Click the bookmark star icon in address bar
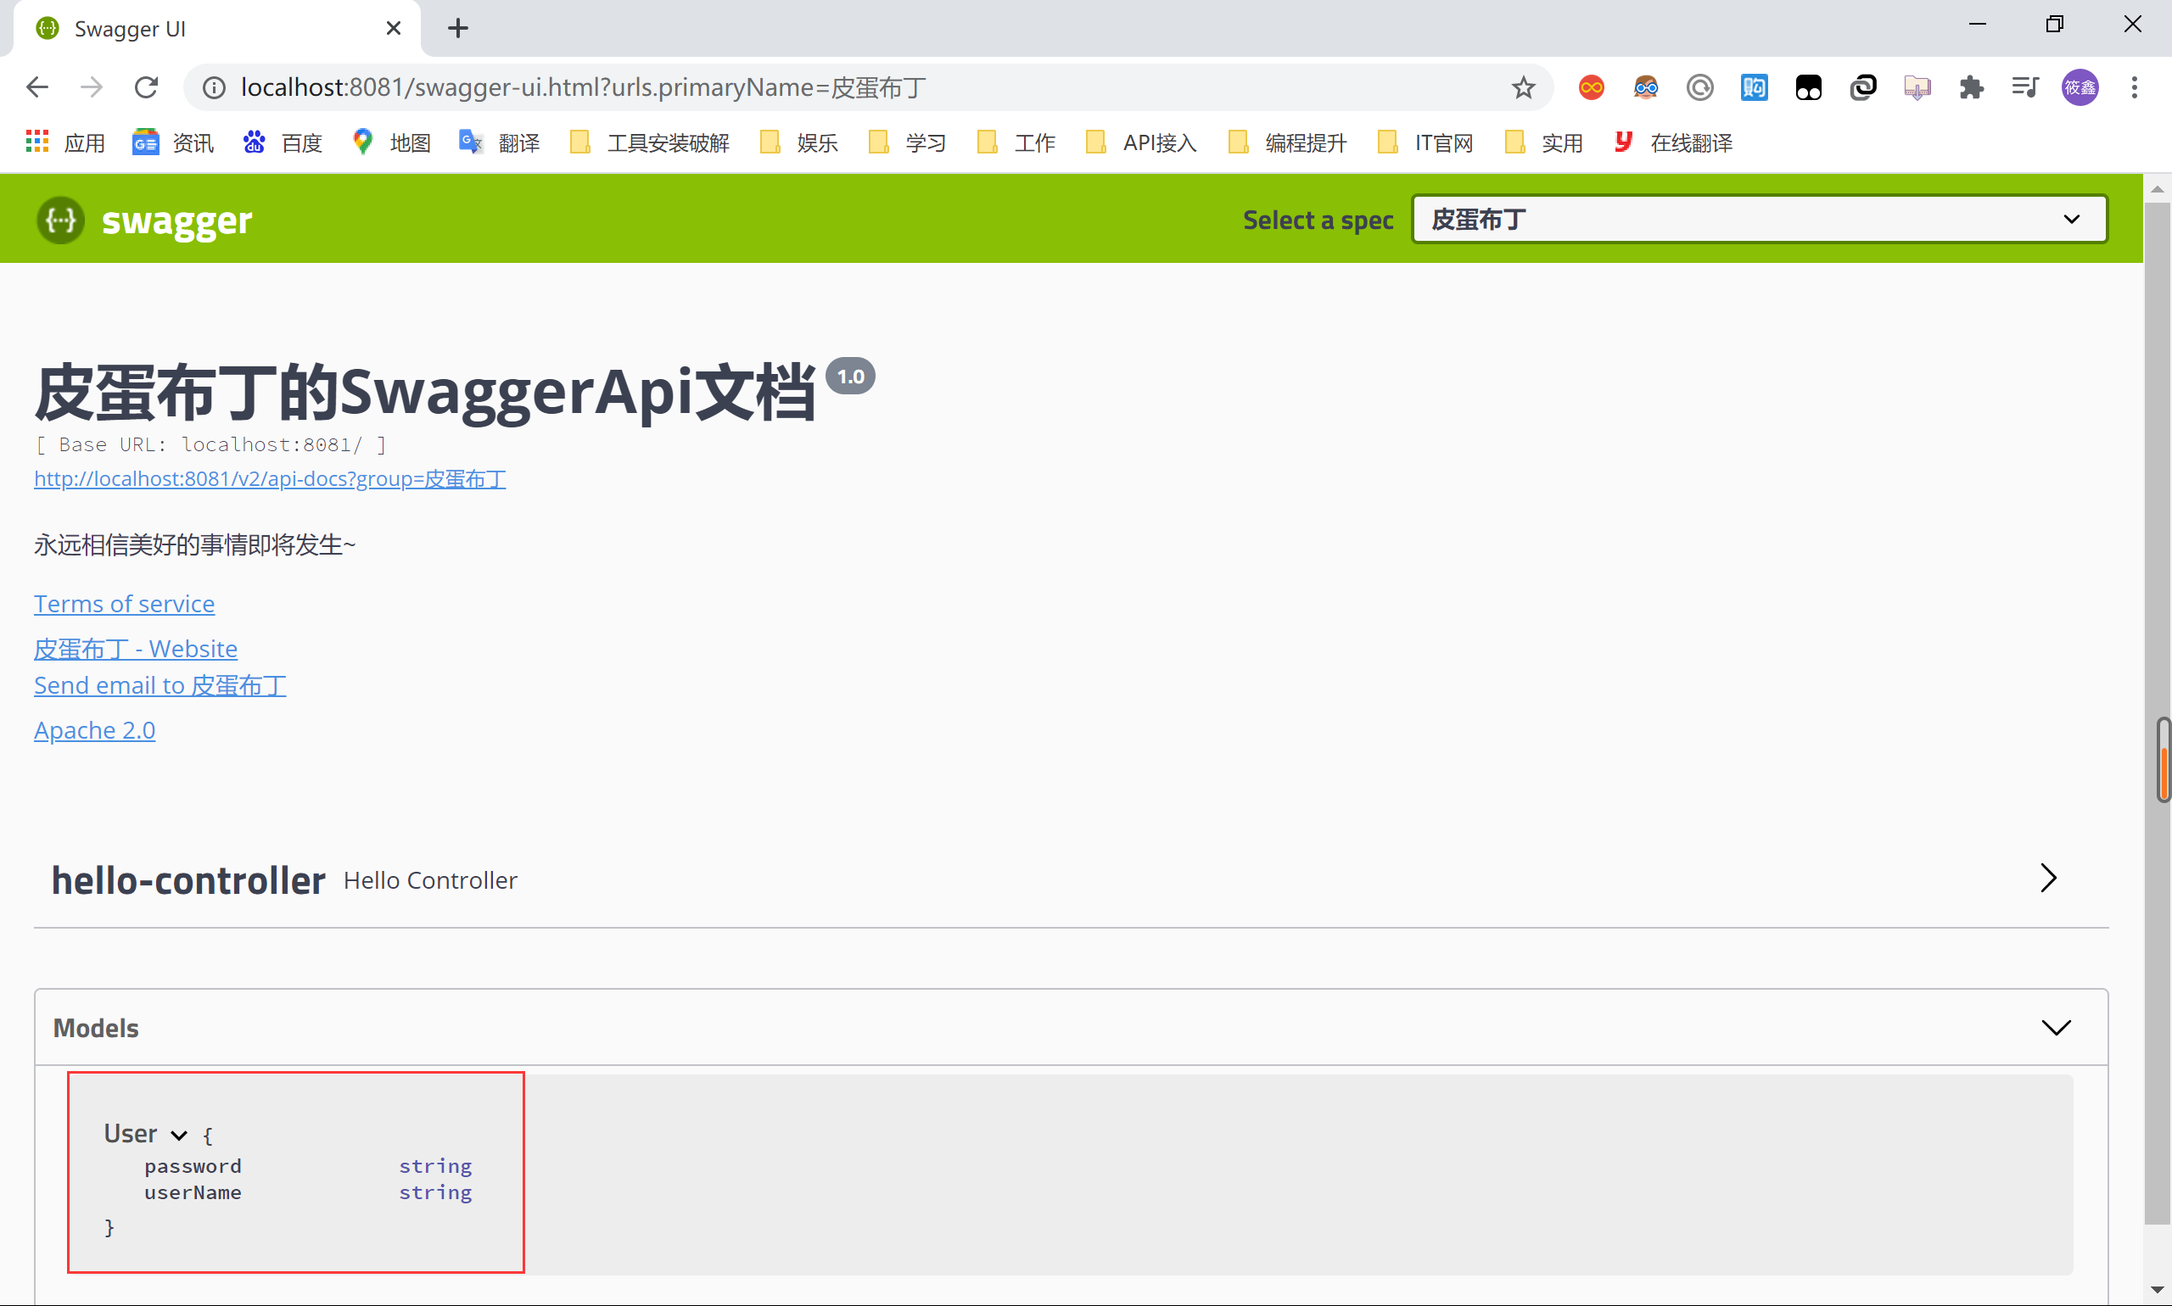The width and height of the screenshot is (2172, 1306). click(x=1524, y=87)
